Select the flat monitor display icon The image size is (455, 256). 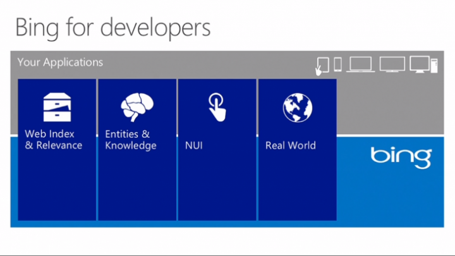click(392, 64)
